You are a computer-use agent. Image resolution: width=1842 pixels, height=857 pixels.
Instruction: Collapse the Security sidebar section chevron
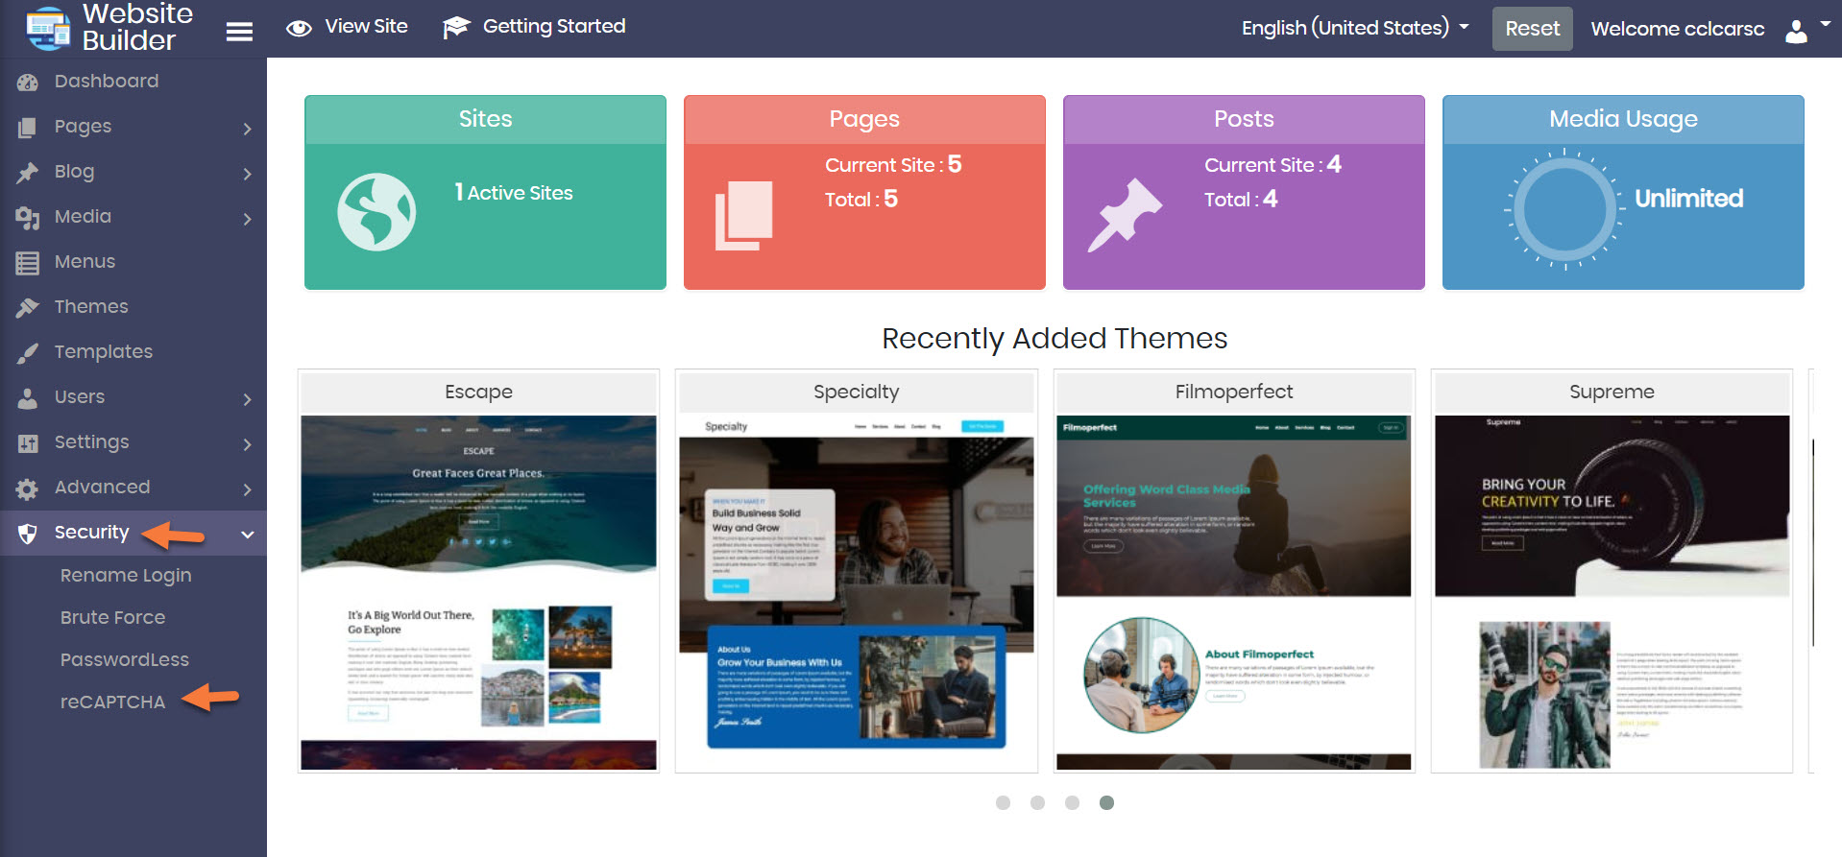click(x=247, y=535)
